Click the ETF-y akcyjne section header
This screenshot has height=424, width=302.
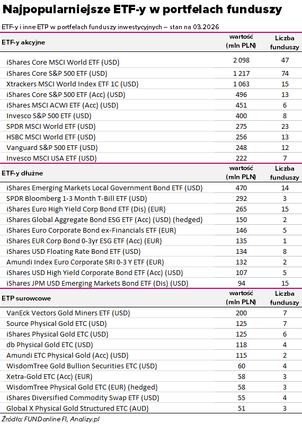23,42
